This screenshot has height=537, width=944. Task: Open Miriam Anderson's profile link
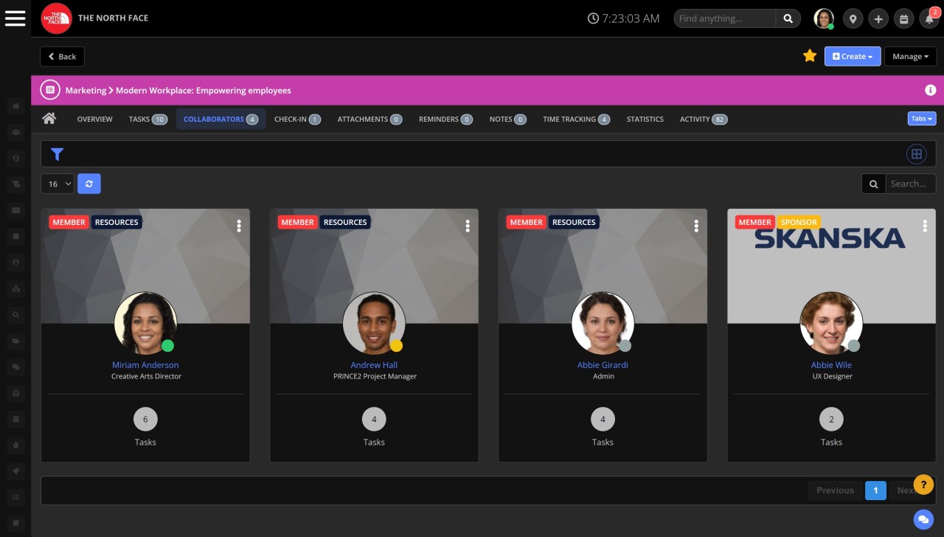point(145,365)
